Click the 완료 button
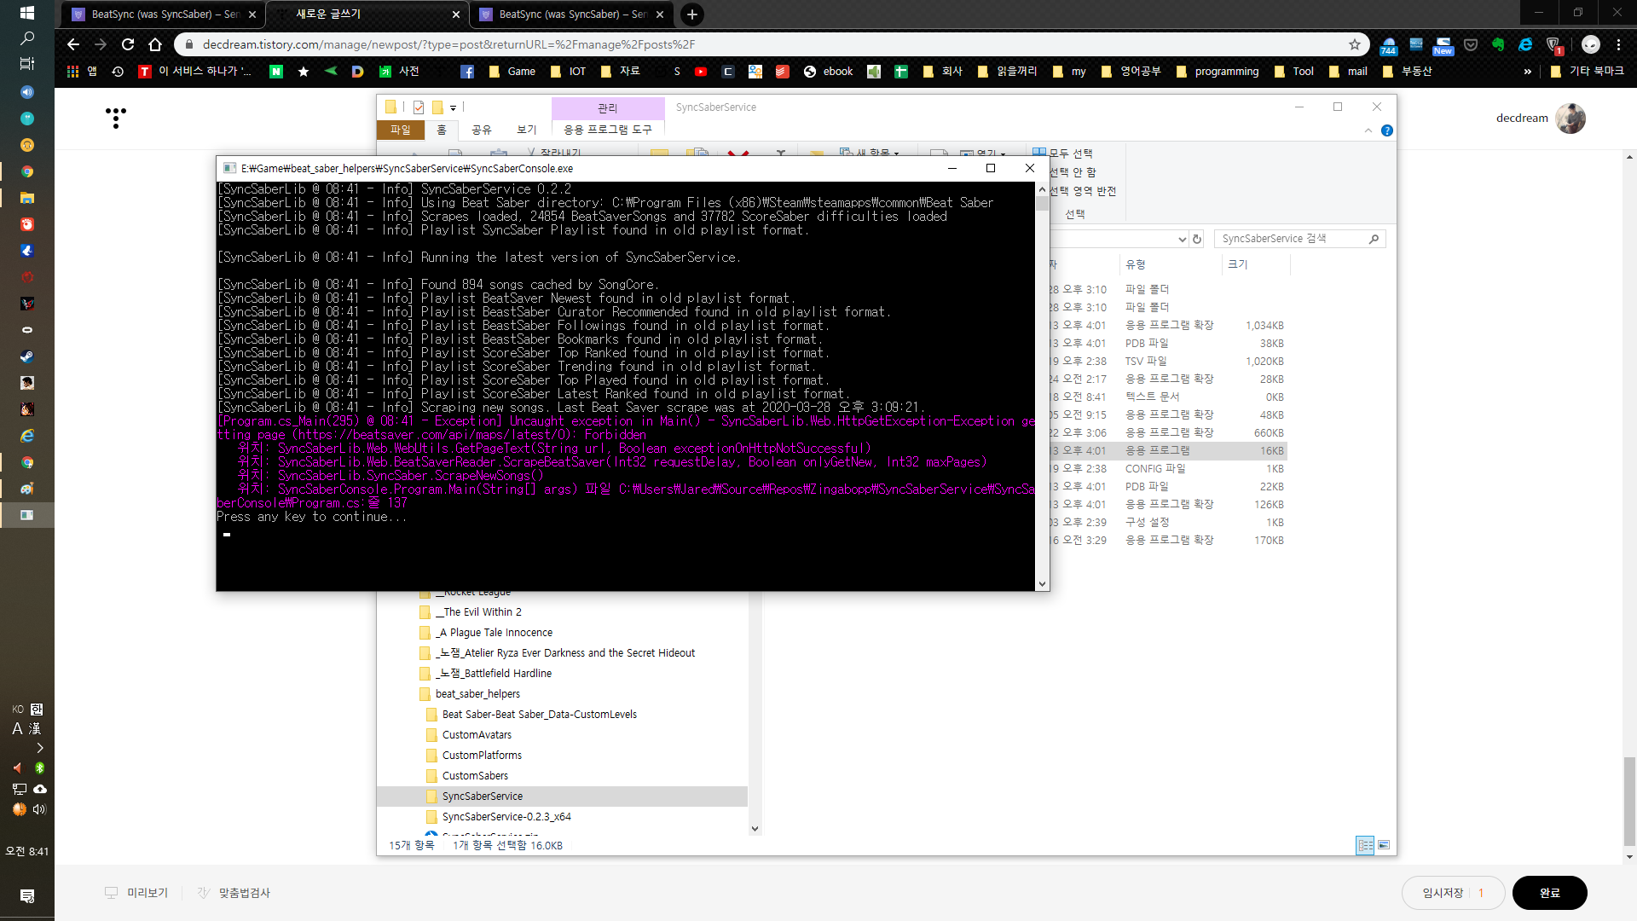1637x921 pixels. [1549, 893]
